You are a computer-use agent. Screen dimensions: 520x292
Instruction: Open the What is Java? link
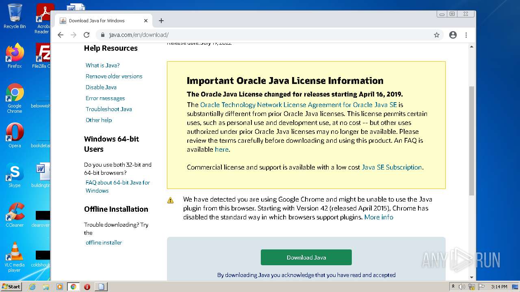(x=102, y=65)
